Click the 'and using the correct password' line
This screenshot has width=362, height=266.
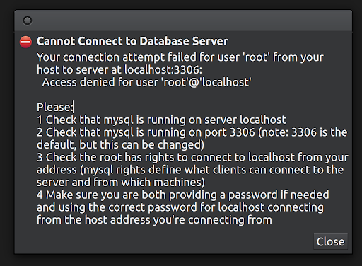[180, 207]
